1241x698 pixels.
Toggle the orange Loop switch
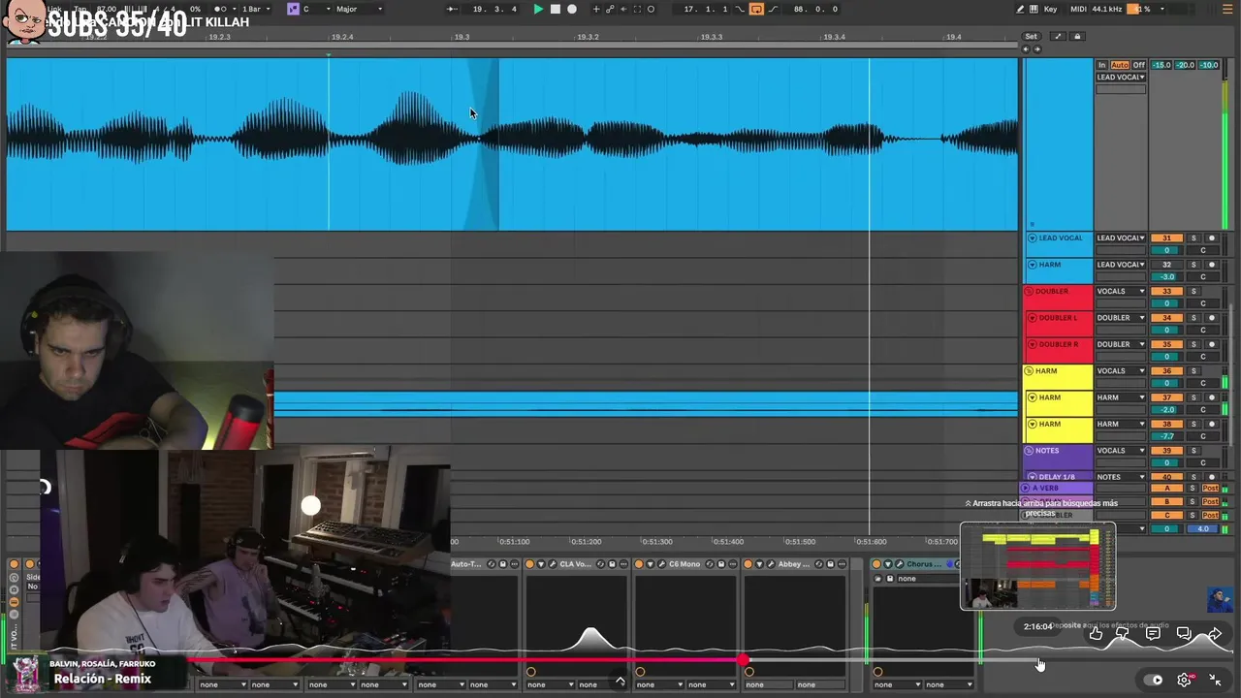756,9
